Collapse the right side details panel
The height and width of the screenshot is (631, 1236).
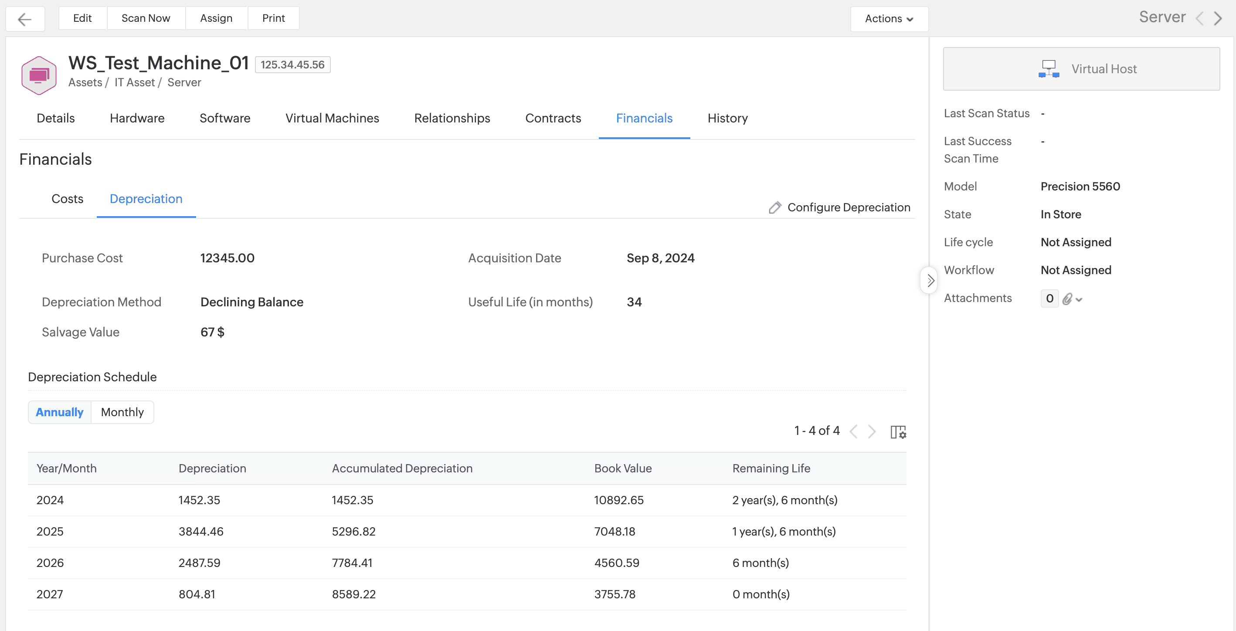coord(930,280)
